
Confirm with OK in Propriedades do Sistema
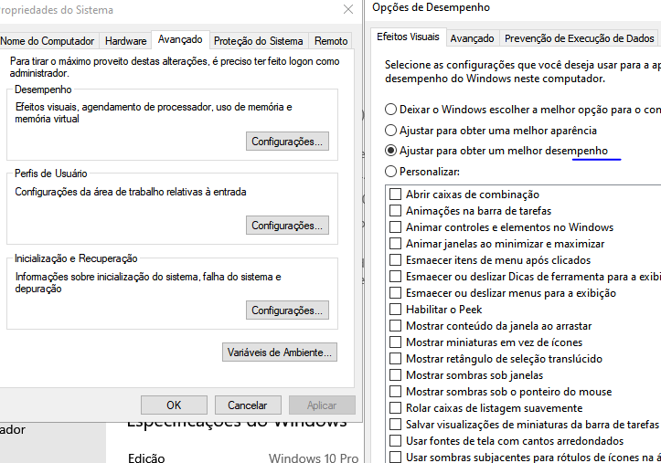[x=174, y=405]
